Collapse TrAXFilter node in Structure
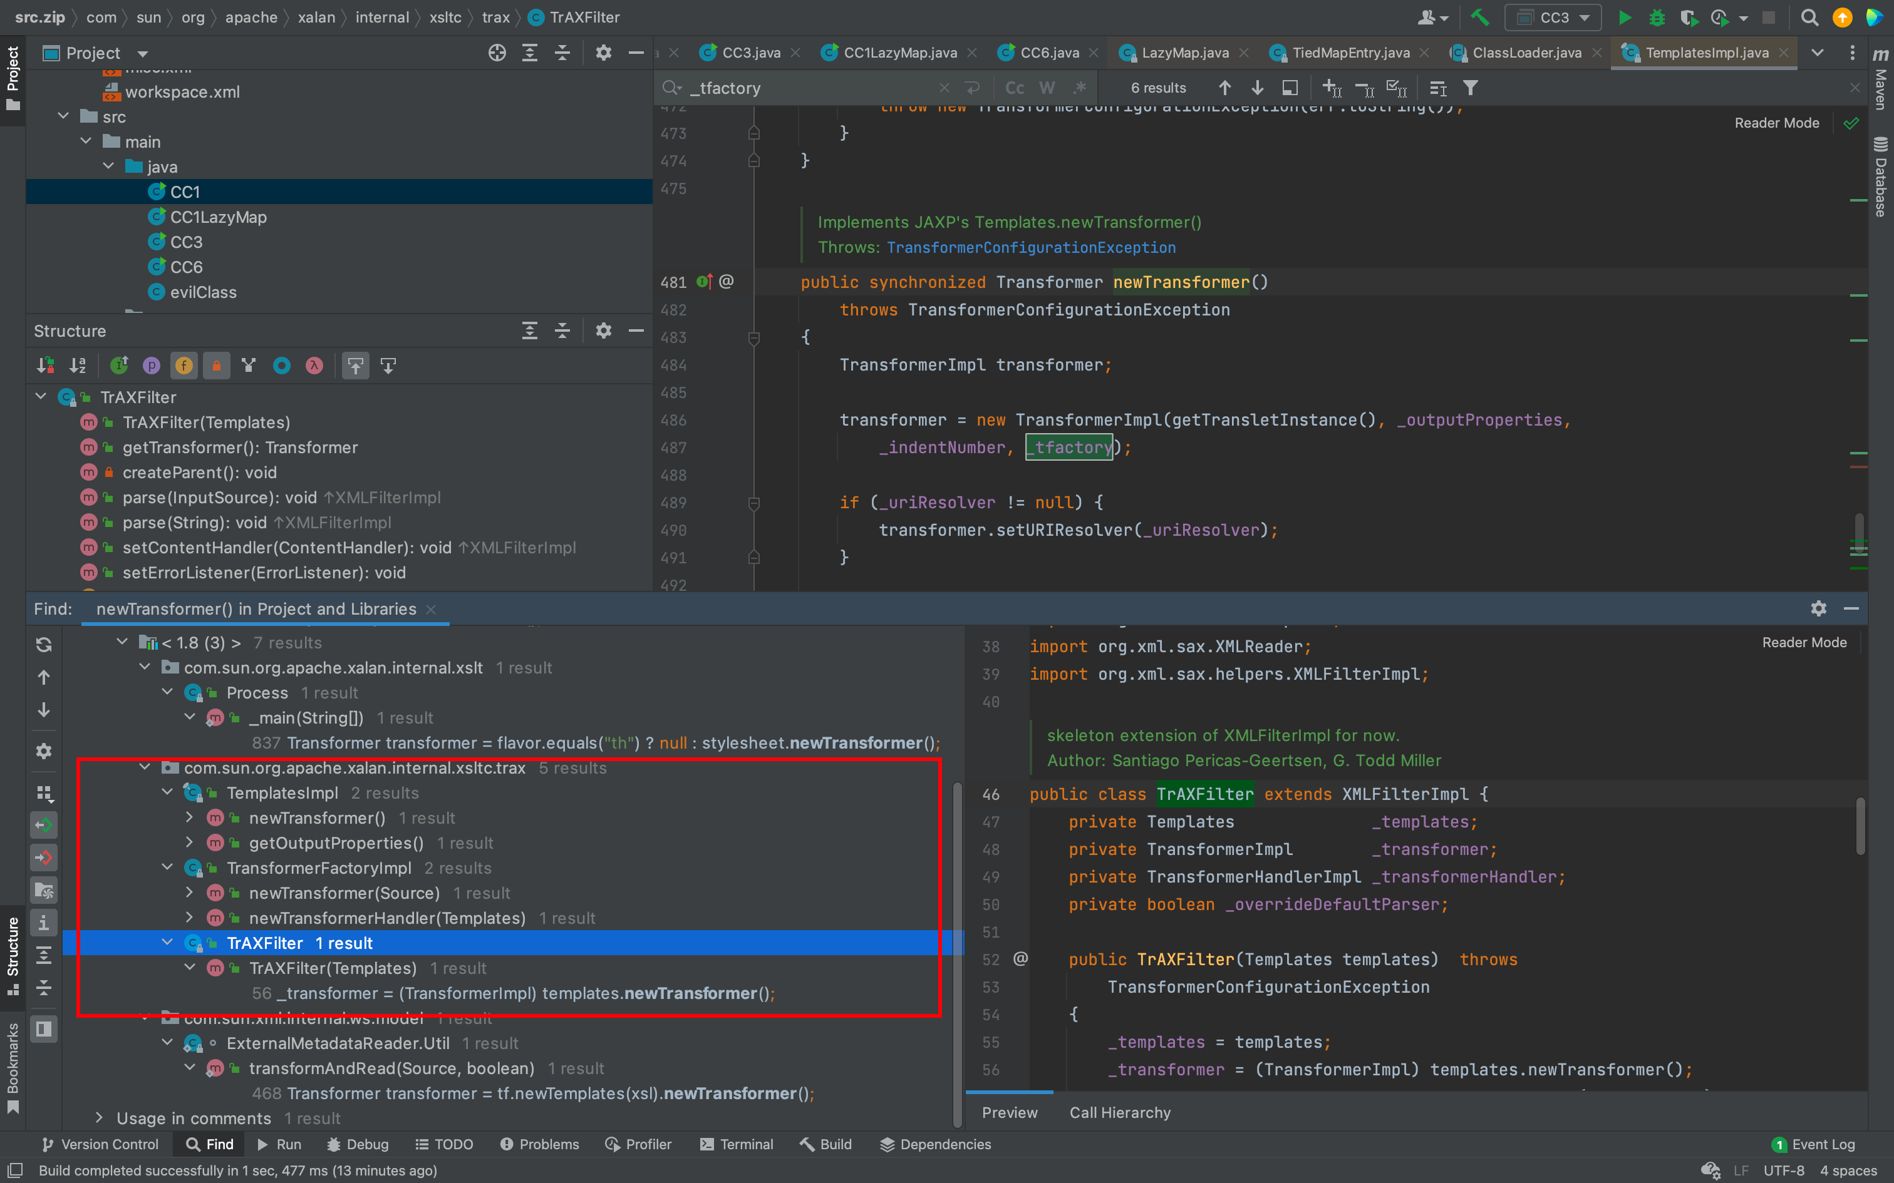 [41, 397]
